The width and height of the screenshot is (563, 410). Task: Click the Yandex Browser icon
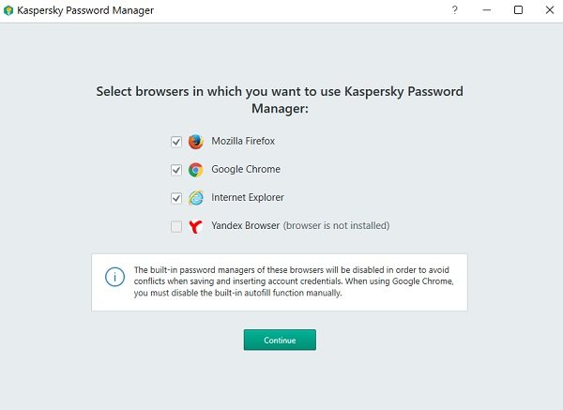(195, 226)
